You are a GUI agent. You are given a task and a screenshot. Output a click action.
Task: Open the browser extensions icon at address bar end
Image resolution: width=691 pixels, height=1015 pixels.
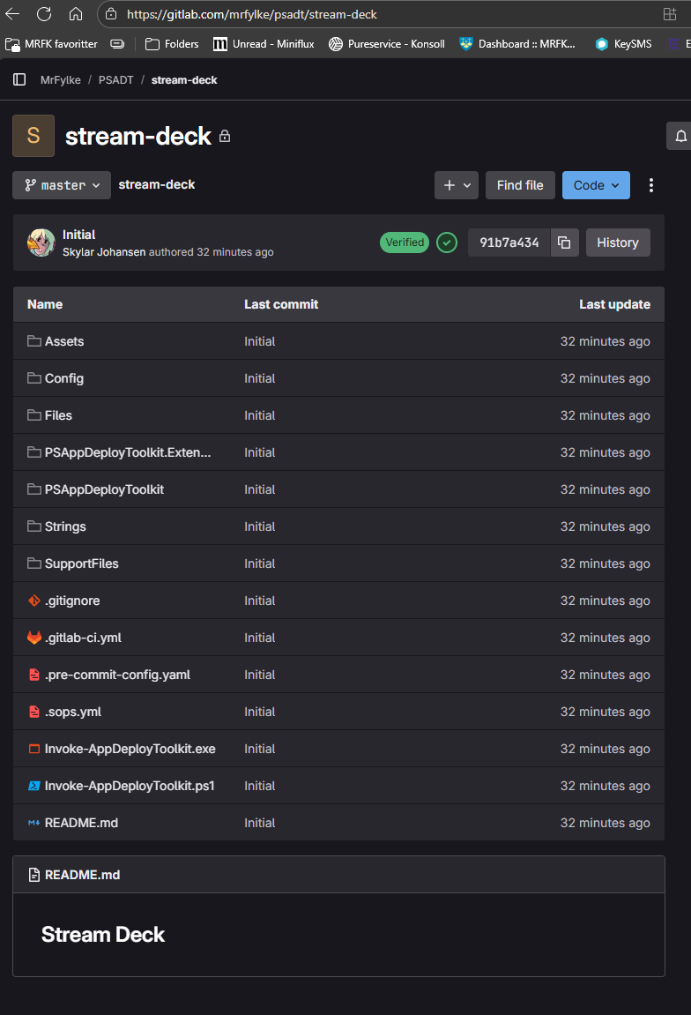point(670,14)
